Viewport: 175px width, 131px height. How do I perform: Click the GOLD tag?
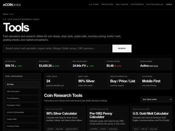point(136,129)
